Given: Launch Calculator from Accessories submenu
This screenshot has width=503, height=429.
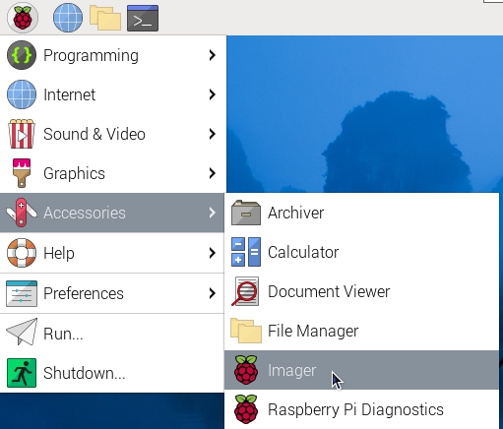Looking at the screenshot, I should (361, 252).
